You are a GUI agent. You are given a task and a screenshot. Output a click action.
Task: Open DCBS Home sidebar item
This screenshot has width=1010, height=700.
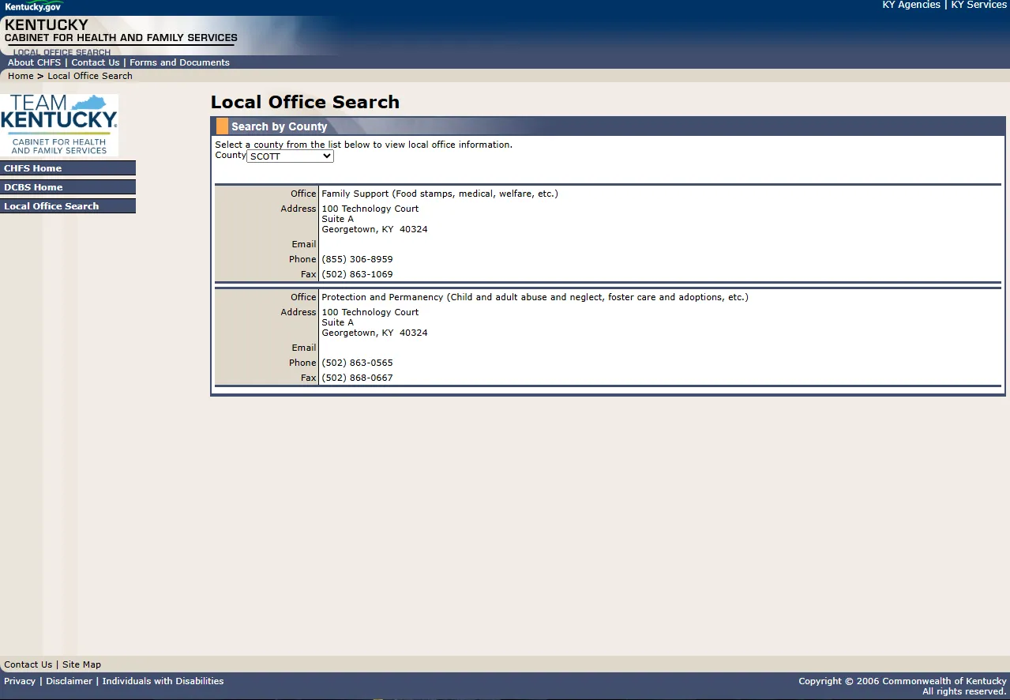point(68,187)
